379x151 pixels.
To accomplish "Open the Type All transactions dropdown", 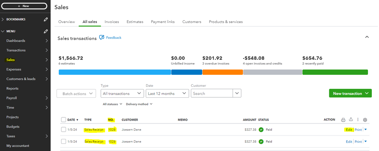I will [x=121, y=94].
